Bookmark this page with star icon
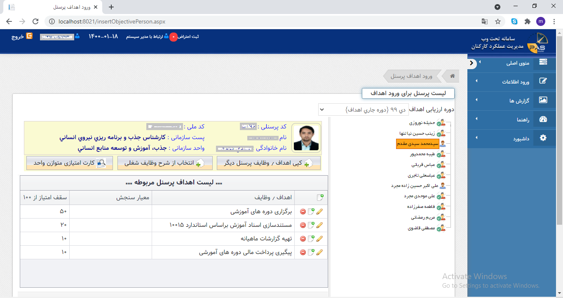Screen dimensions: 563x298 pos(498,21)
